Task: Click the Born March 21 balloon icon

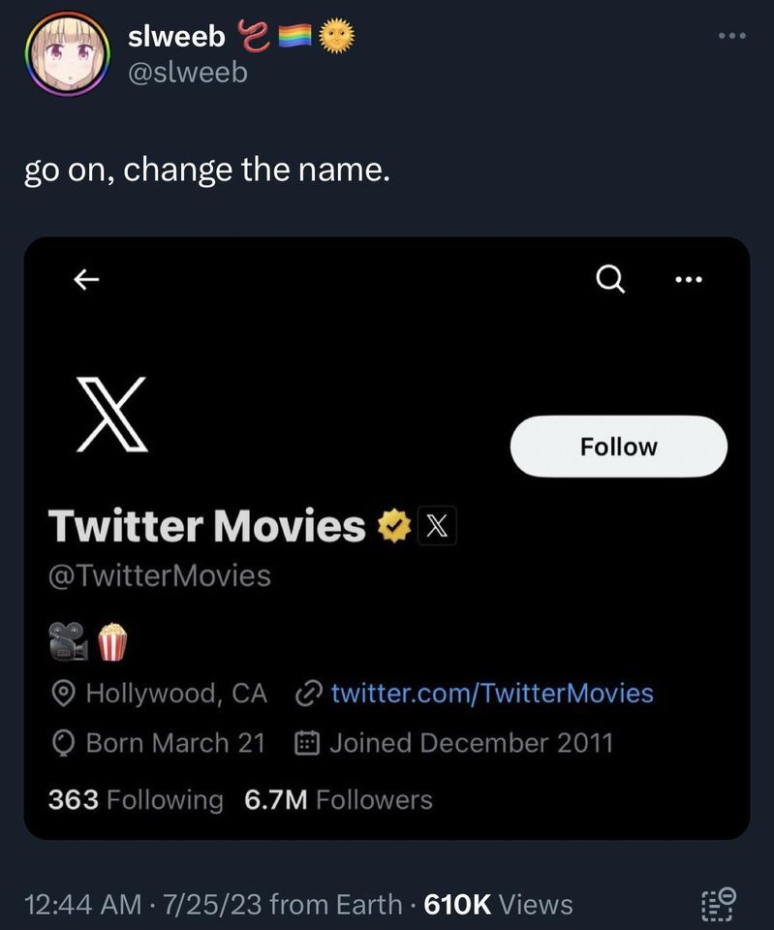Action: (x=64, y=743)
